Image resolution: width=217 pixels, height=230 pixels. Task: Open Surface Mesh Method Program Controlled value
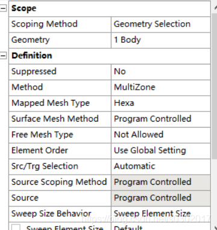pyautogui.click(x=161, y=119)
